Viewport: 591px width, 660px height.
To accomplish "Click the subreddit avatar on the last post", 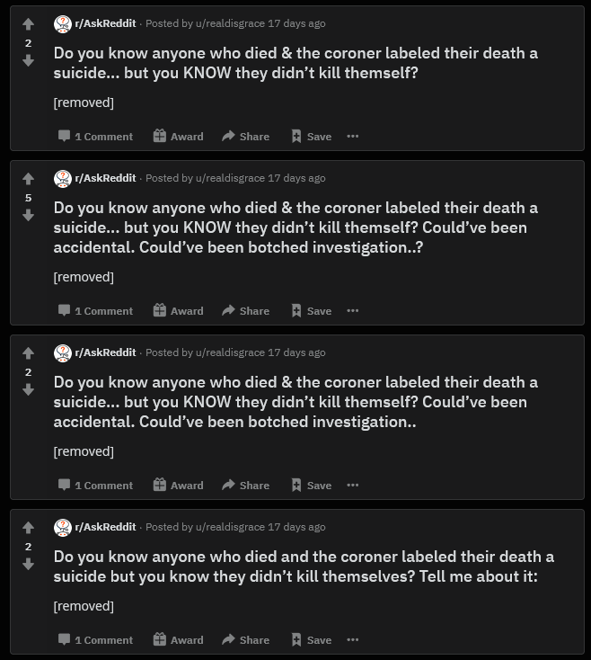I will point(62,528).
